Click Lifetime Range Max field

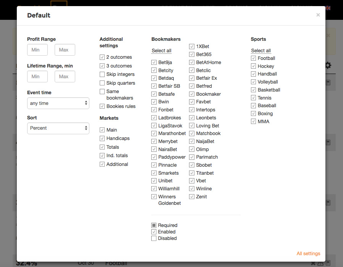(x=65, y=76)
